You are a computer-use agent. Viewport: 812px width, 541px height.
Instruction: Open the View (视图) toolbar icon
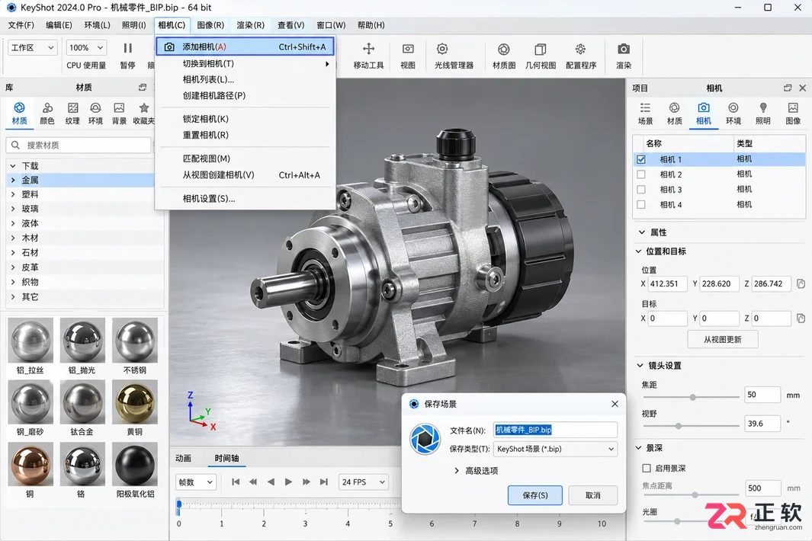[x=408, y=50]
